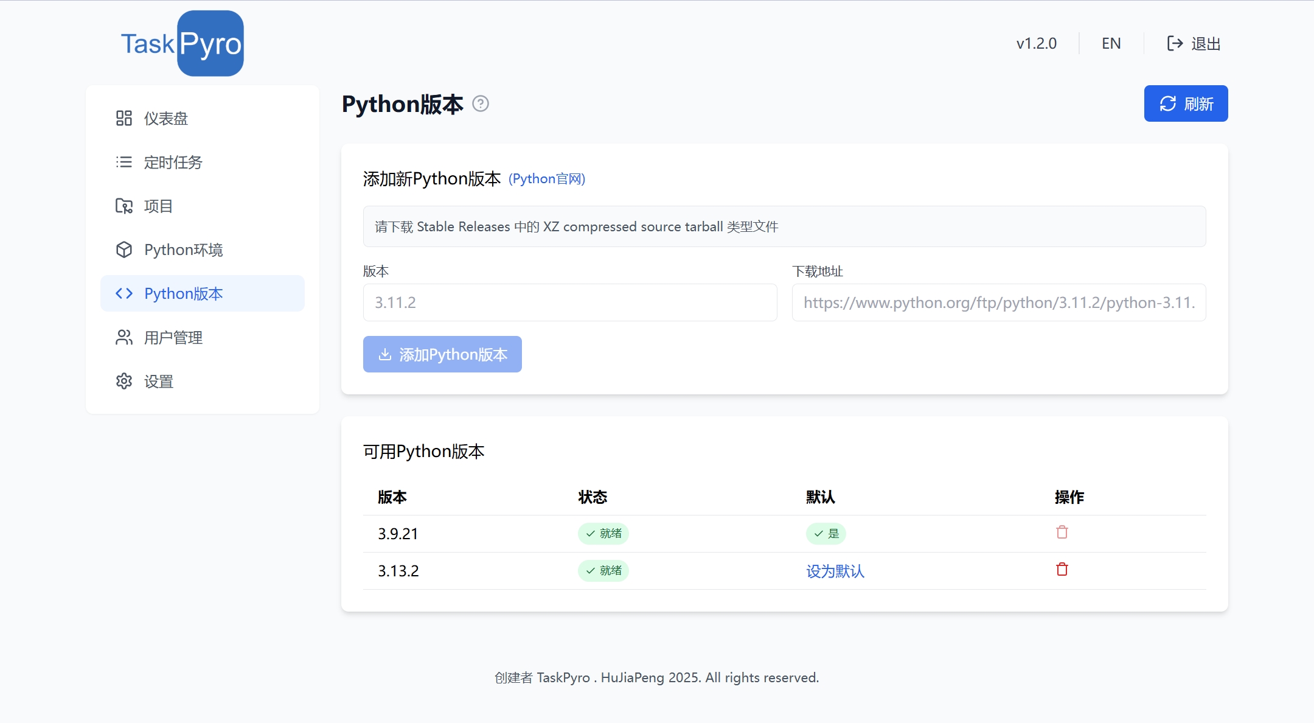Focus the 下载地址 download URL field
Viewport: 1314px width, 723px height.
pyautogui.click(x=998, y=302)
